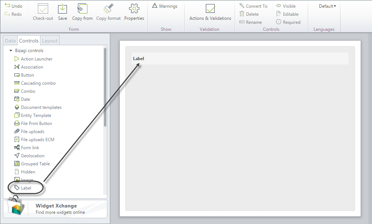Save the form with Save icon
The image size is (372, 224).
click(62, 9)
